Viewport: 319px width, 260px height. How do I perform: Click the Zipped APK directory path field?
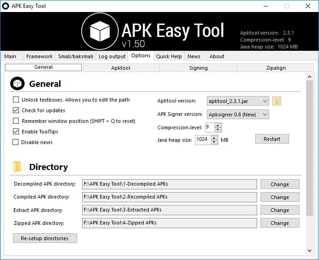point(169,223)
